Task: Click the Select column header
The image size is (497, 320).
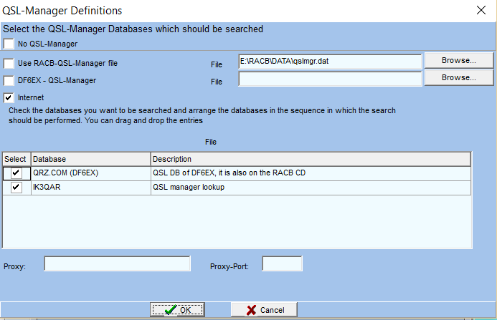Action: tap(16, 158)
